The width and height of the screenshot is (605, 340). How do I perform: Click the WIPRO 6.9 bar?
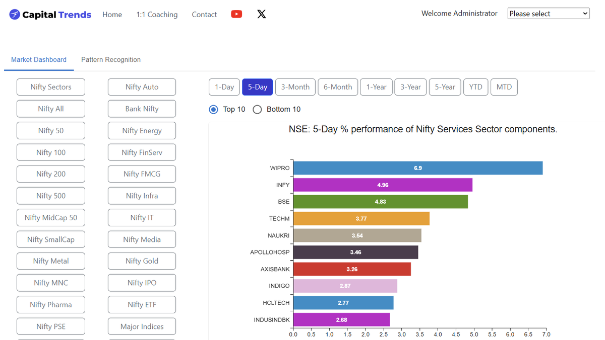click(x=418, y=168)
